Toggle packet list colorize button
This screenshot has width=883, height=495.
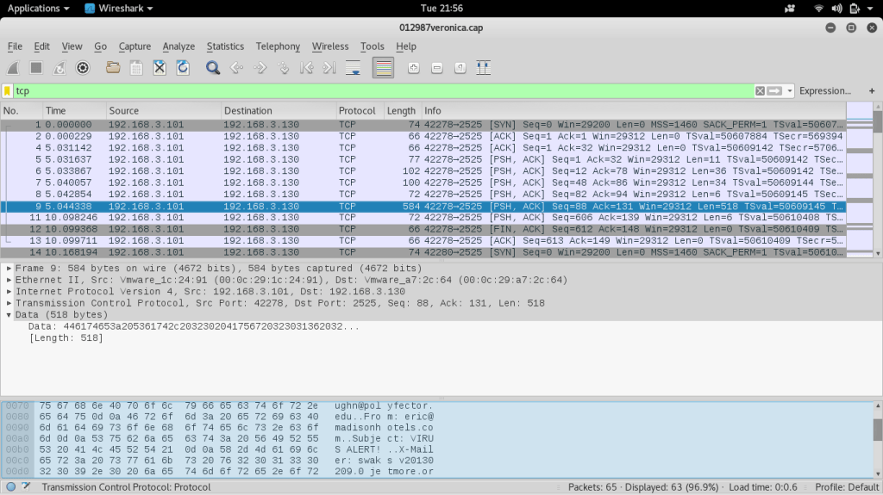coord(384,68)
